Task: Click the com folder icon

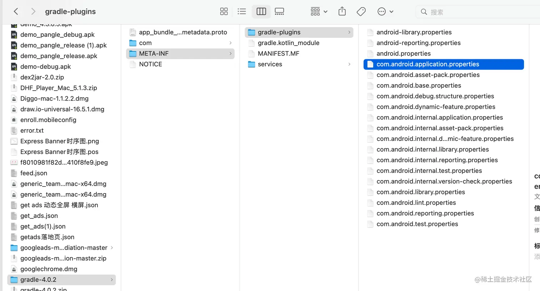Action: click(x=133, y=43)
